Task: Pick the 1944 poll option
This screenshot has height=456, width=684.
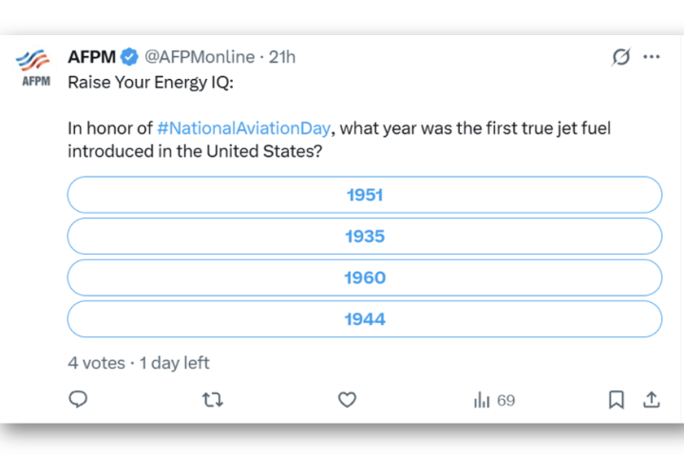Action: tap(365, 319)
